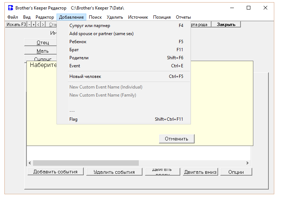Click the карта рода toolbar button
This screenshot has height=199, width=286.
click(200, 25)
